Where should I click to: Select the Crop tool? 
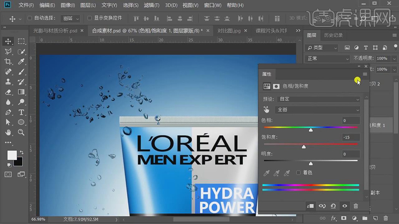point(8,62)
